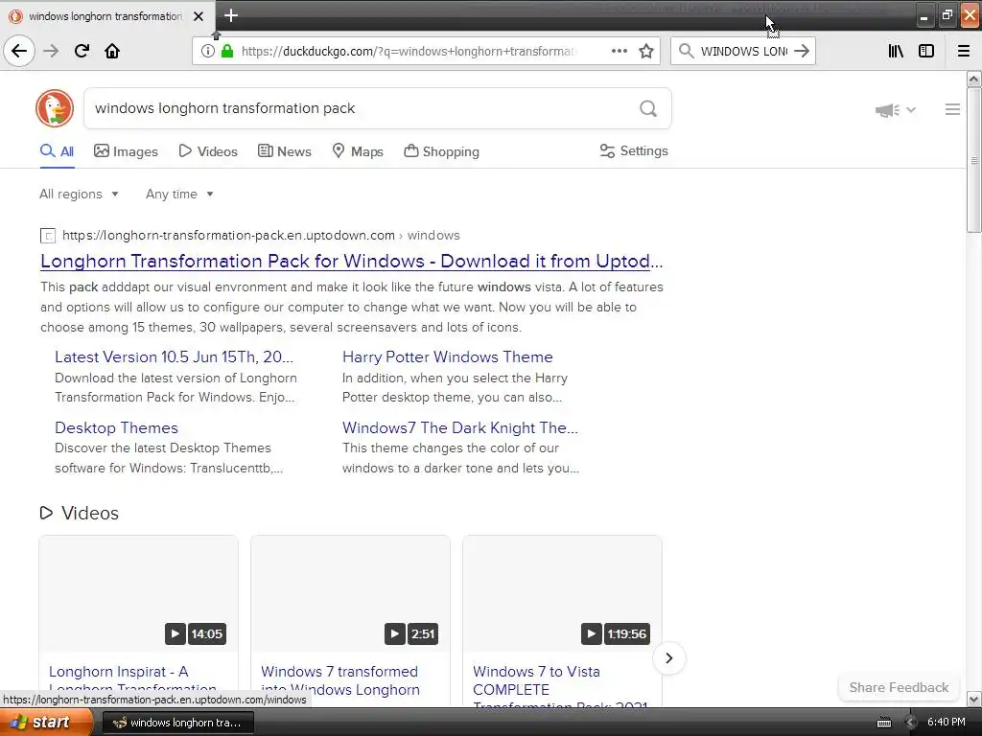Image resolution: width=982 pixels, height=736 pixels.
Task: Show site information icon in address bar
Action: [x=207, y=51]
